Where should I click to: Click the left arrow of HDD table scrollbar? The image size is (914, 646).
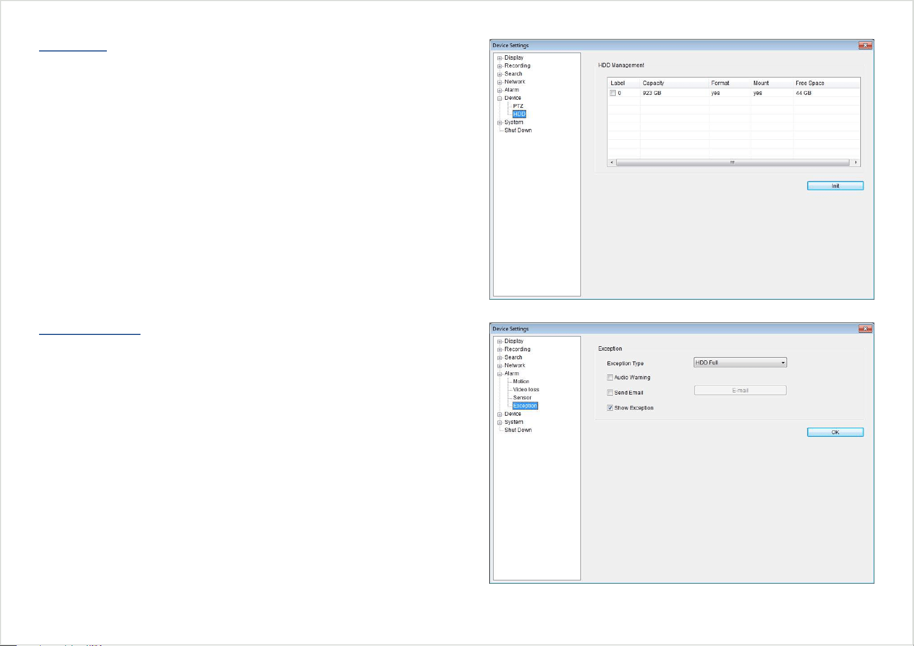612,163
